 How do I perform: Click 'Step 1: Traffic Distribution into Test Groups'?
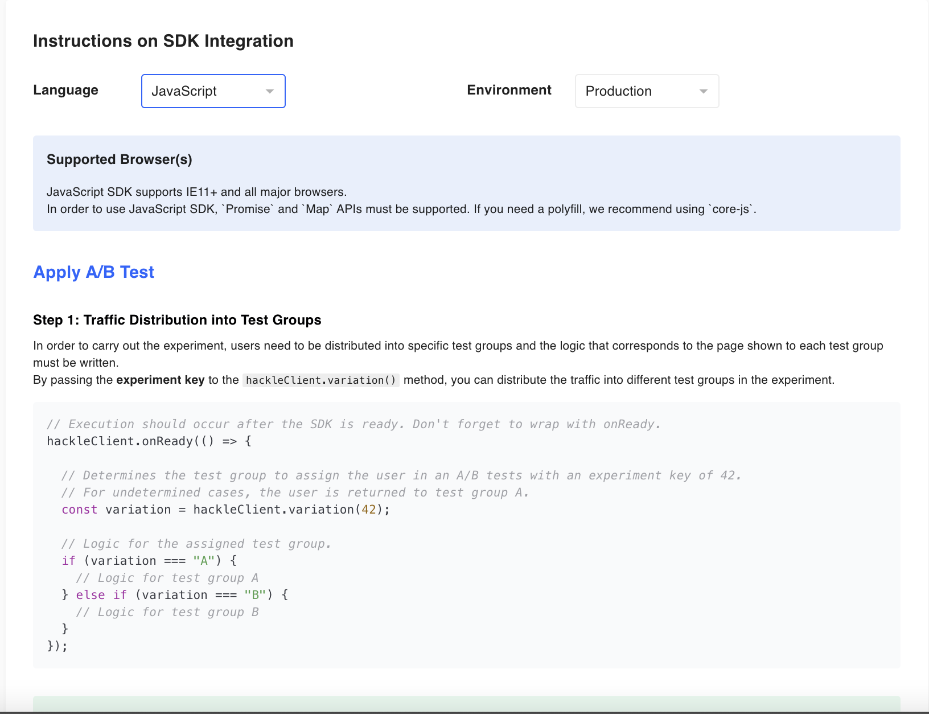tap(177, 320)
